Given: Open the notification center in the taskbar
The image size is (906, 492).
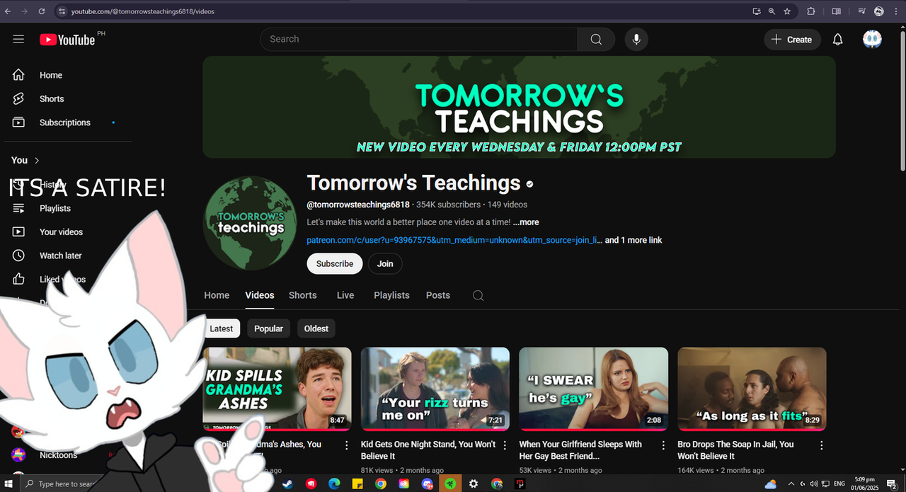Looking at the screenshot, I should (x=892, y=484).
